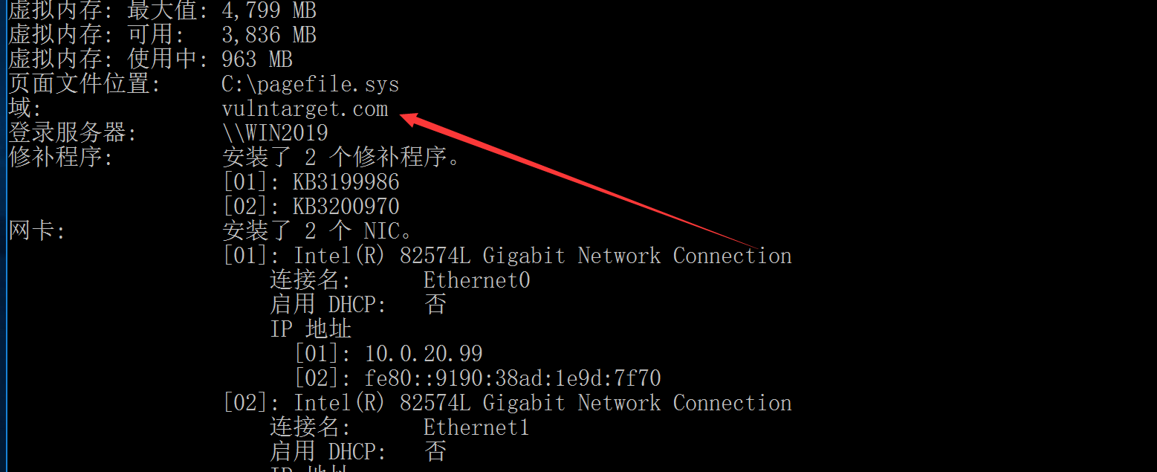Click the fe80::9190:38ad:1e9d:7f70 IPv6 address

tap(513, 378)
